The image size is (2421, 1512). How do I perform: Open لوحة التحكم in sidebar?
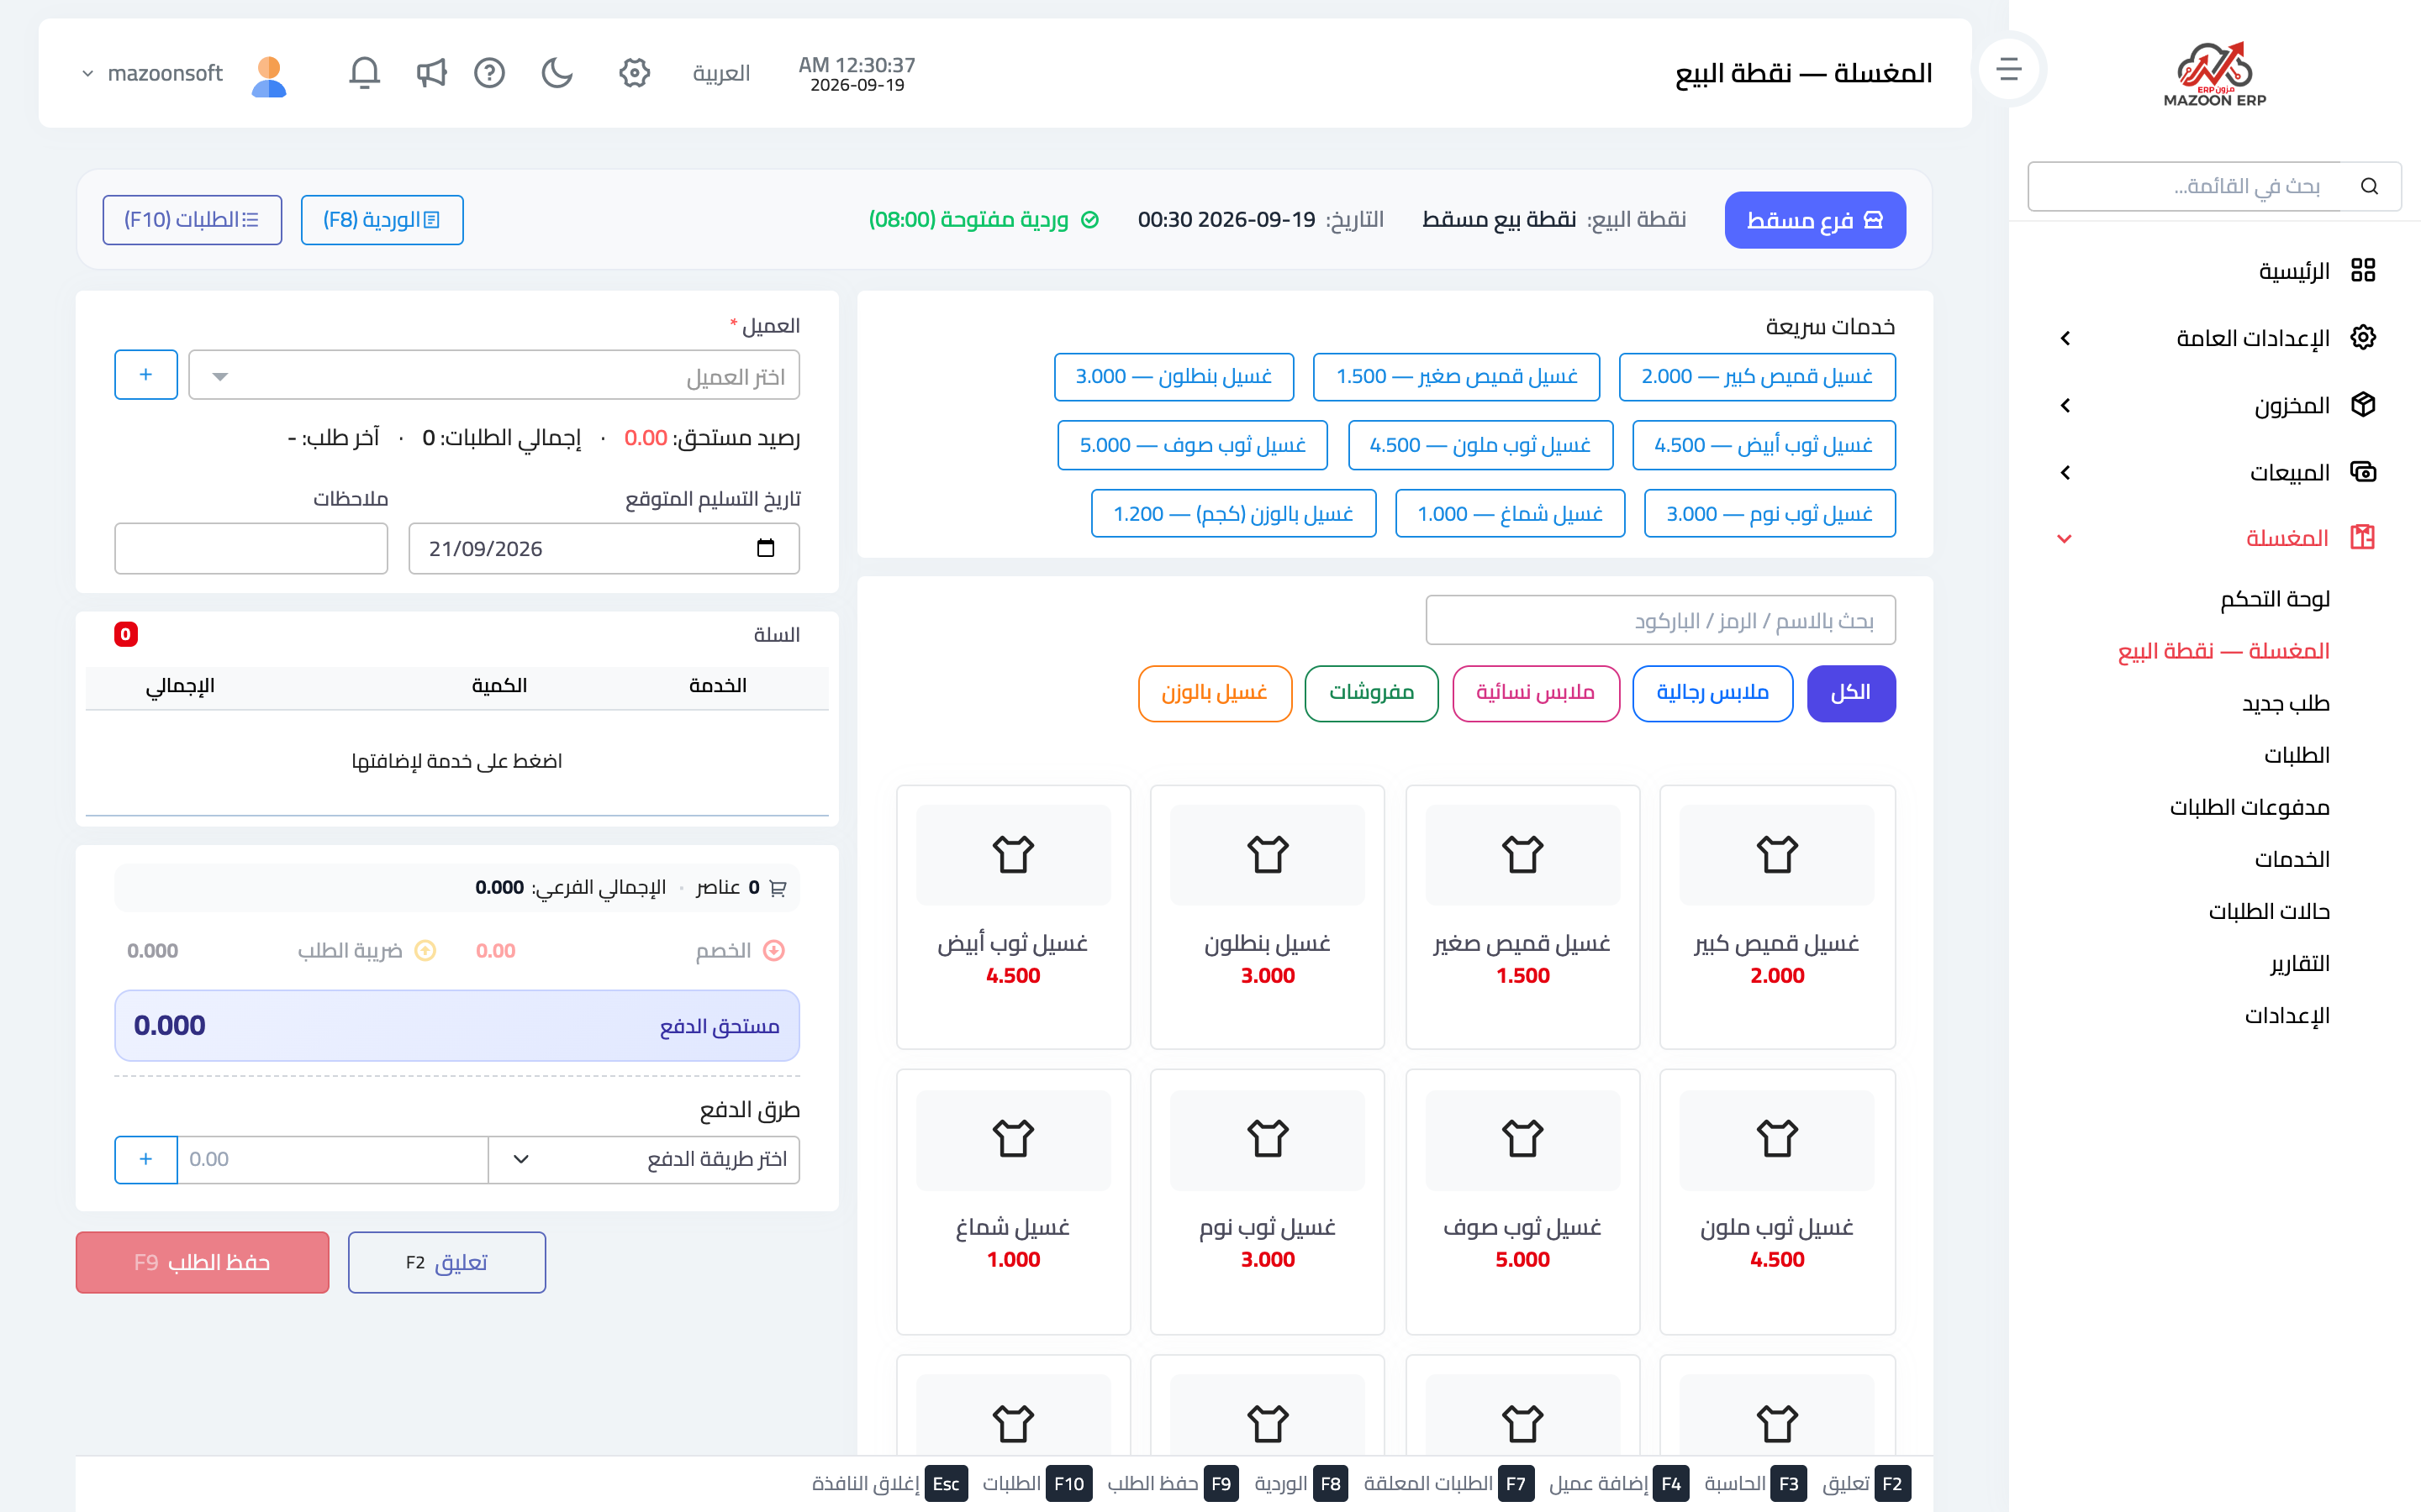[x=2275, y=598]
